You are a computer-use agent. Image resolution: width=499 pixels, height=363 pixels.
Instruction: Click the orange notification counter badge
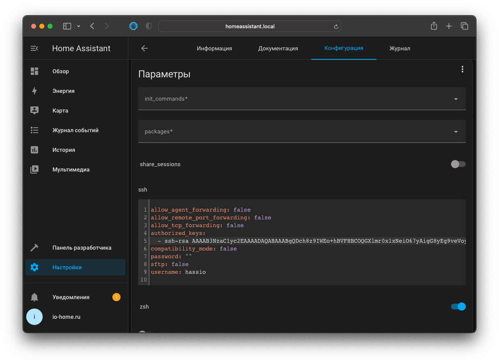click(116, 297)
